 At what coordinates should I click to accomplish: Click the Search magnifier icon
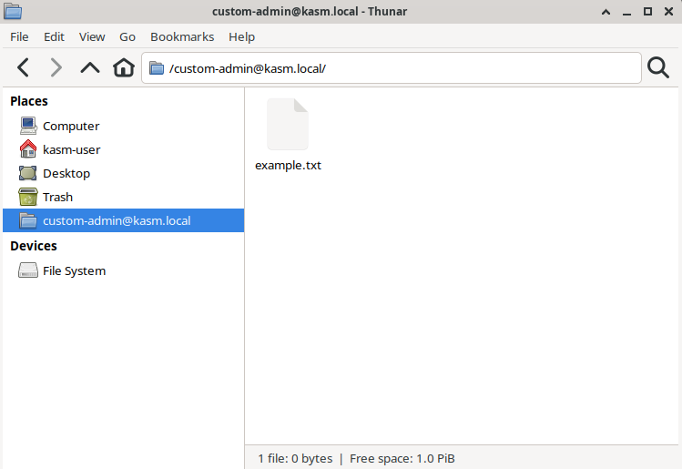(657, 67)
